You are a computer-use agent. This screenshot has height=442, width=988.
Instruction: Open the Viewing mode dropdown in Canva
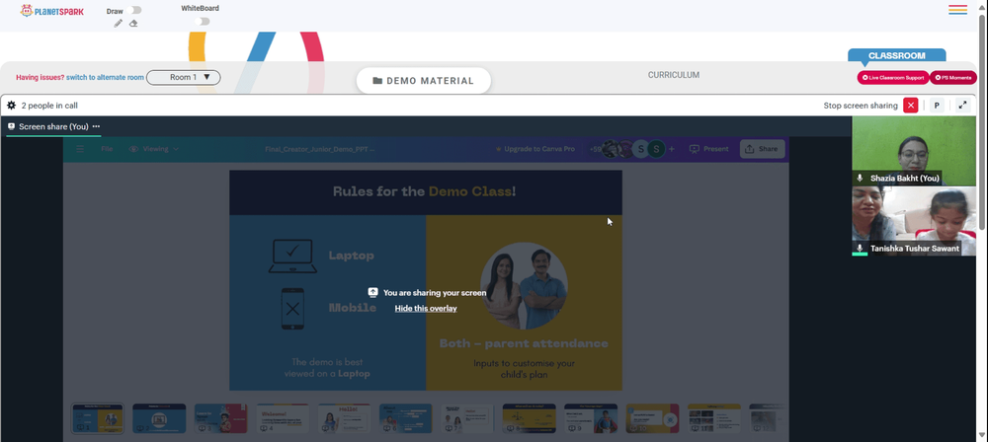tap(154, 149)
